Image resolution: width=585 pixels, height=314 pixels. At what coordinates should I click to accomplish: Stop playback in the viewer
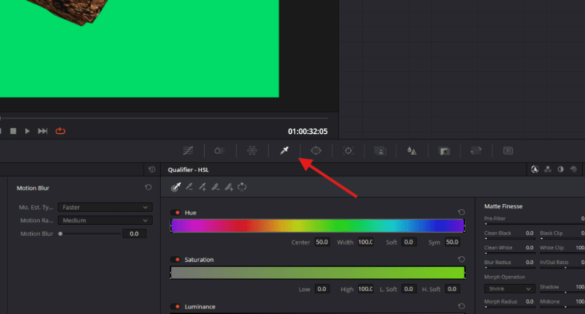click(x=13, y=131)
